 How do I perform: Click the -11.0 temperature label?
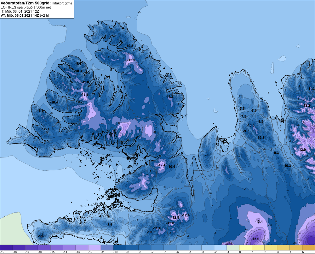click(x=85, y=82)
